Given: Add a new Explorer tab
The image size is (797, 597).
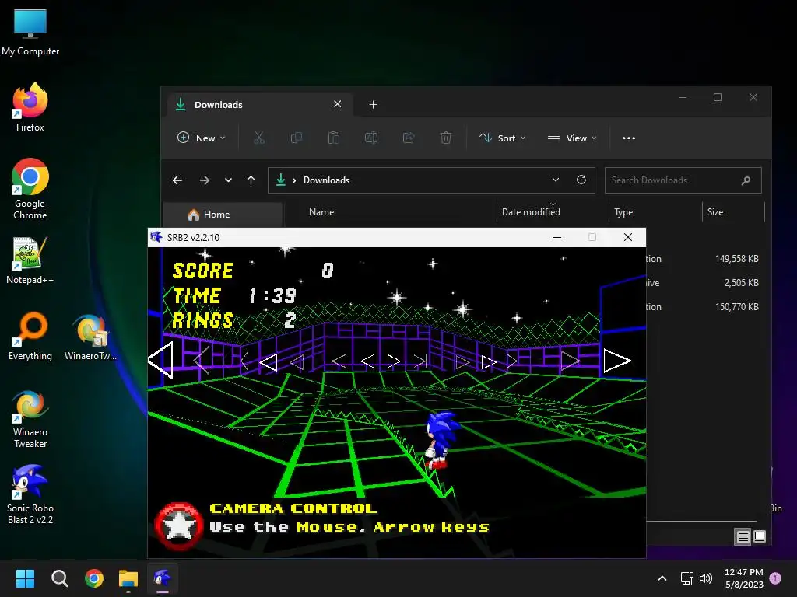Looking at the screenshot, I should [x=373, y=105].
